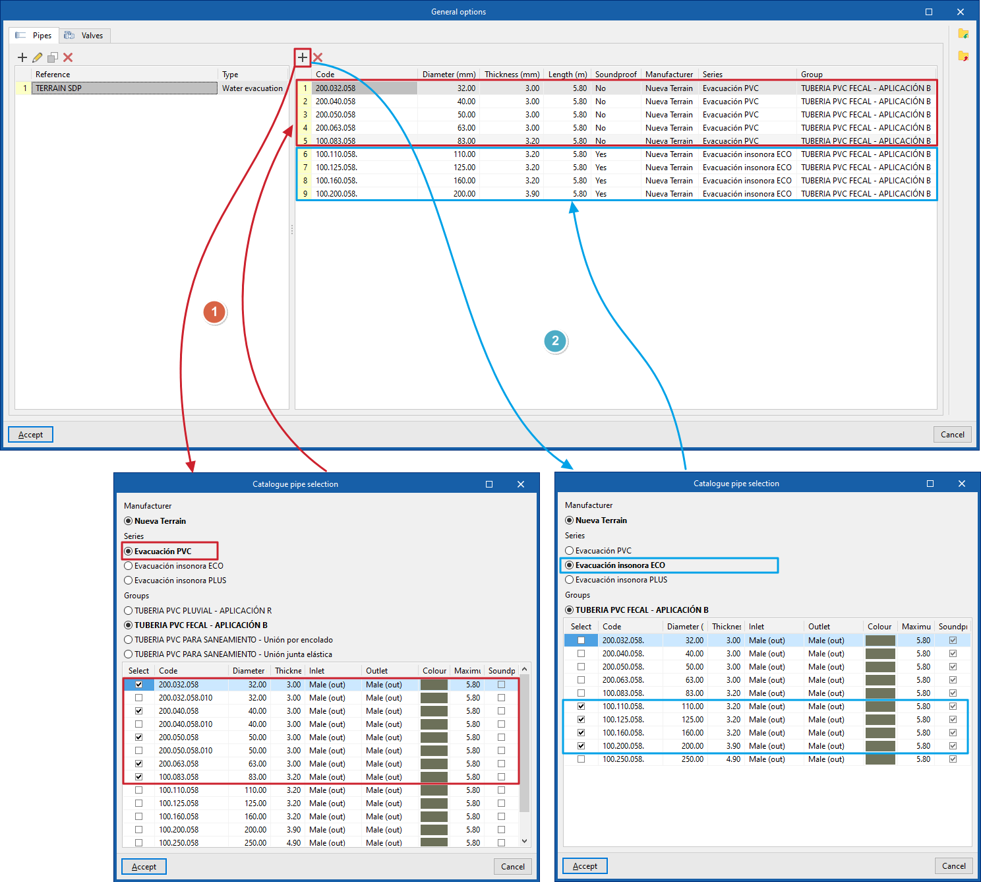Tick the Select checkbox for pipe 200.040.058.010
The image size is (981, 882).
click(138, 724)
